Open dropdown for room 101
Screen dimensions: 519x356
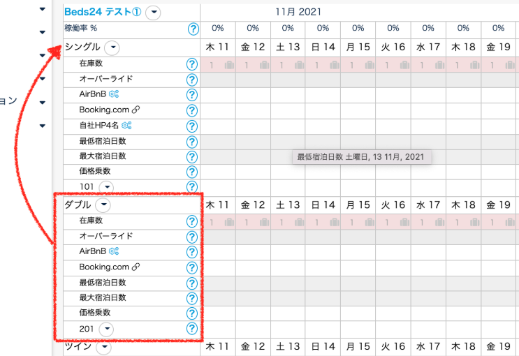pos(106,187)
